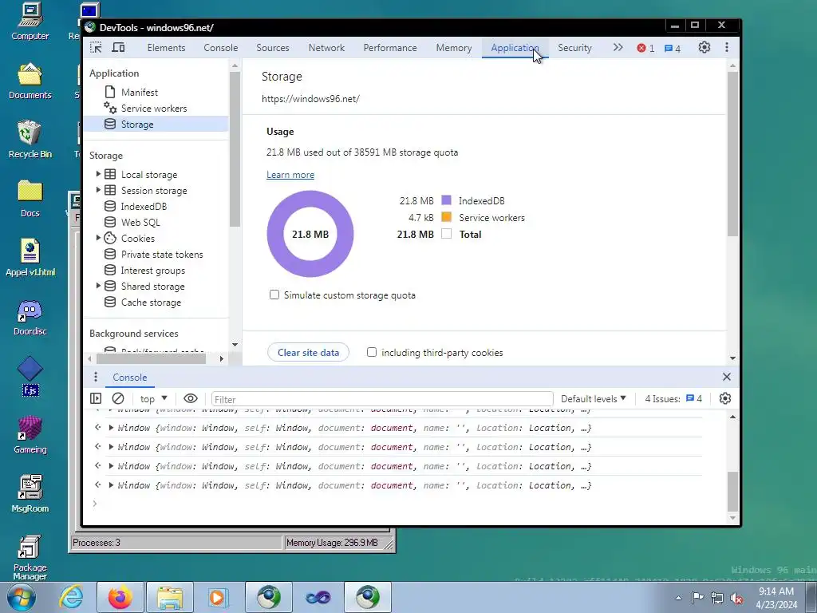Switch to the Elements tab

click(166, 47)
